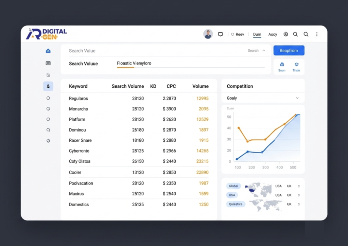The height and width of the screenshot is (246, 348).
Task: Select the Reev radio option
Action: (238, 34)
